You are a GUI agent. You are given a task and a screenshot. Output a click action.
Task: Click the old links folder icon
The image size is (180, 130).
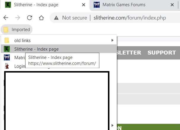(x=7, y=40)
